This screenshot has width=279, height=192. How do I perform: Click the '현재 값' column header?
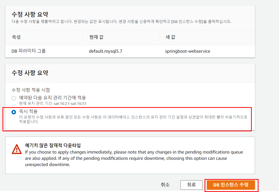[96, 37]
